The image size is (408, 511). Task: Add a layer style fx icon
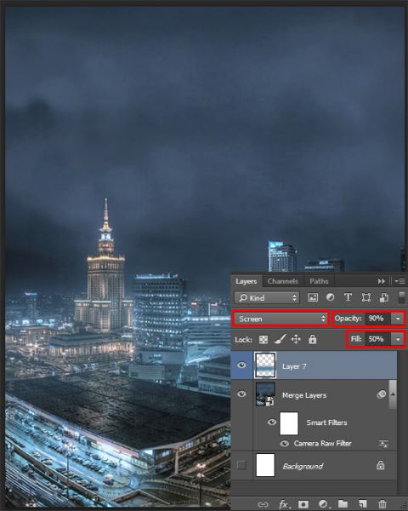(x=283, y=504)
